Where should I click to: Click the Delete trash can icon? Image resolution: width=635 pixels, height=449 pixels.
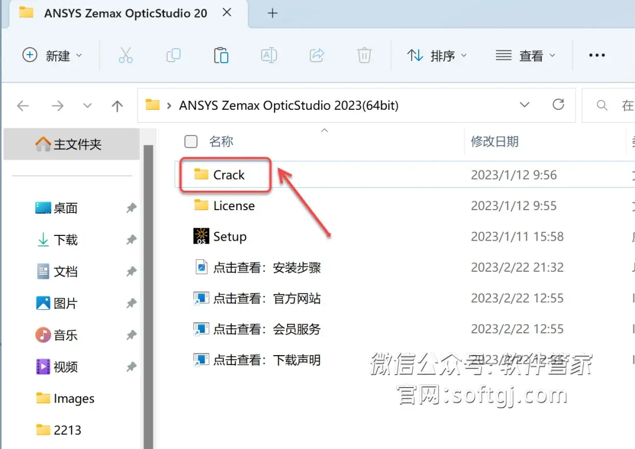[364, 55]
